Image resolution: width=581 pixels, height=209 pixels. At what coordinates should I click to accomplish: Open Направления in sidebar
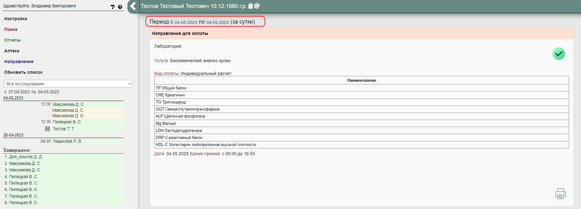19,62
